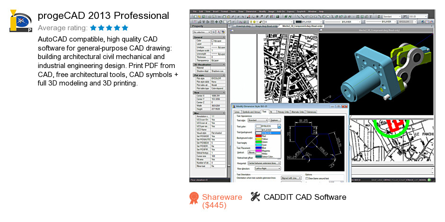Click the orange Shareware ribbon badge icon
The height and width of the screenshot is (222, 445).
click(194, 198)
